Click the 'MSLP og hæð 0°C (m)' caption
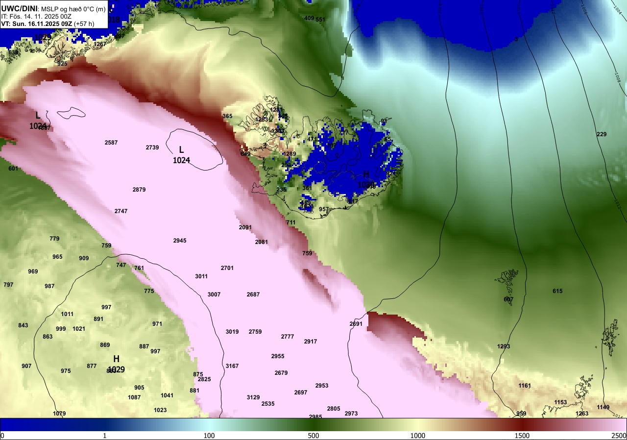627x440 pixels. click(73, 9)
